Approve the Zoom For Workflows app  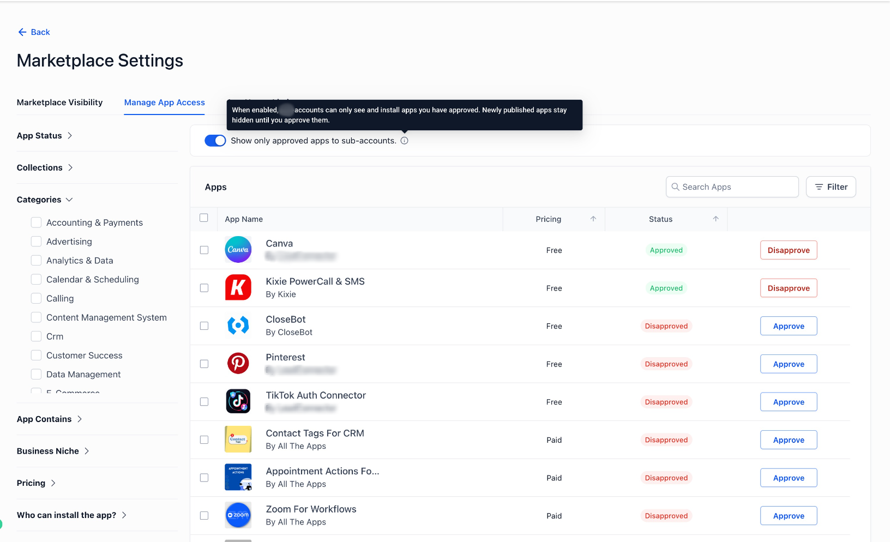coord(789,515)
